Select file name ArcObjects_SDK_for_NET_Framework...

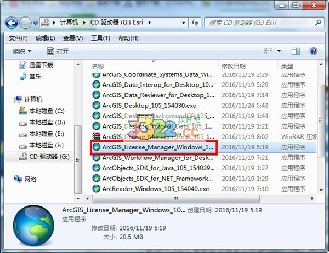157,179
